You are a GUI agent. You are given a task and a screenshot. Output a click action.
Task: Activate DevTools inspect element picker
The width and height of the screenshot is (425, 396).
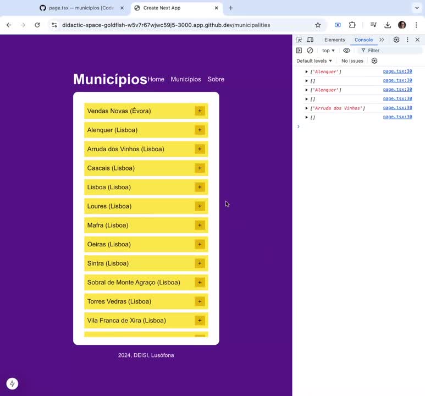coord(299,40)
